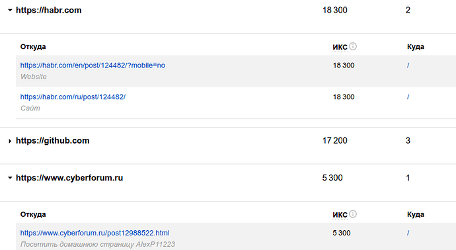Click the Откуда column header under habr.com

33,46
